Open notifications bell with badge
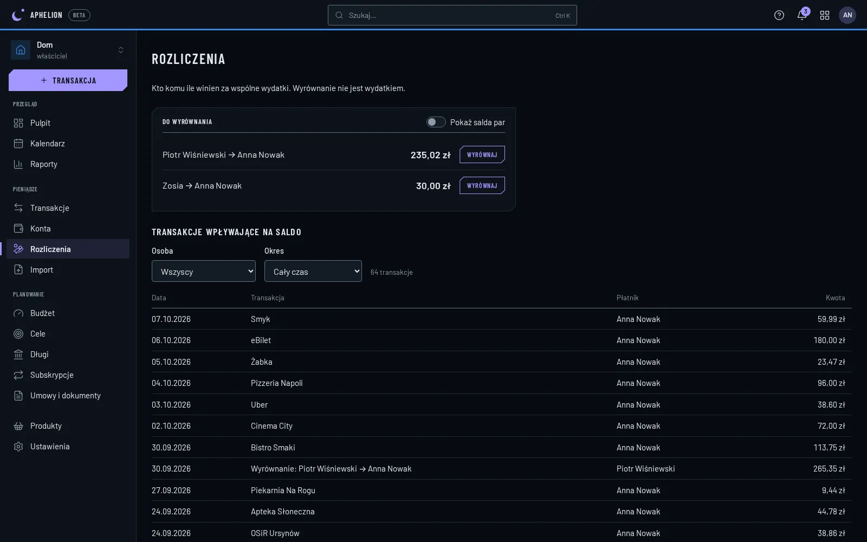The height and width of the screenshot is (542, 867). tap(802, 15)
